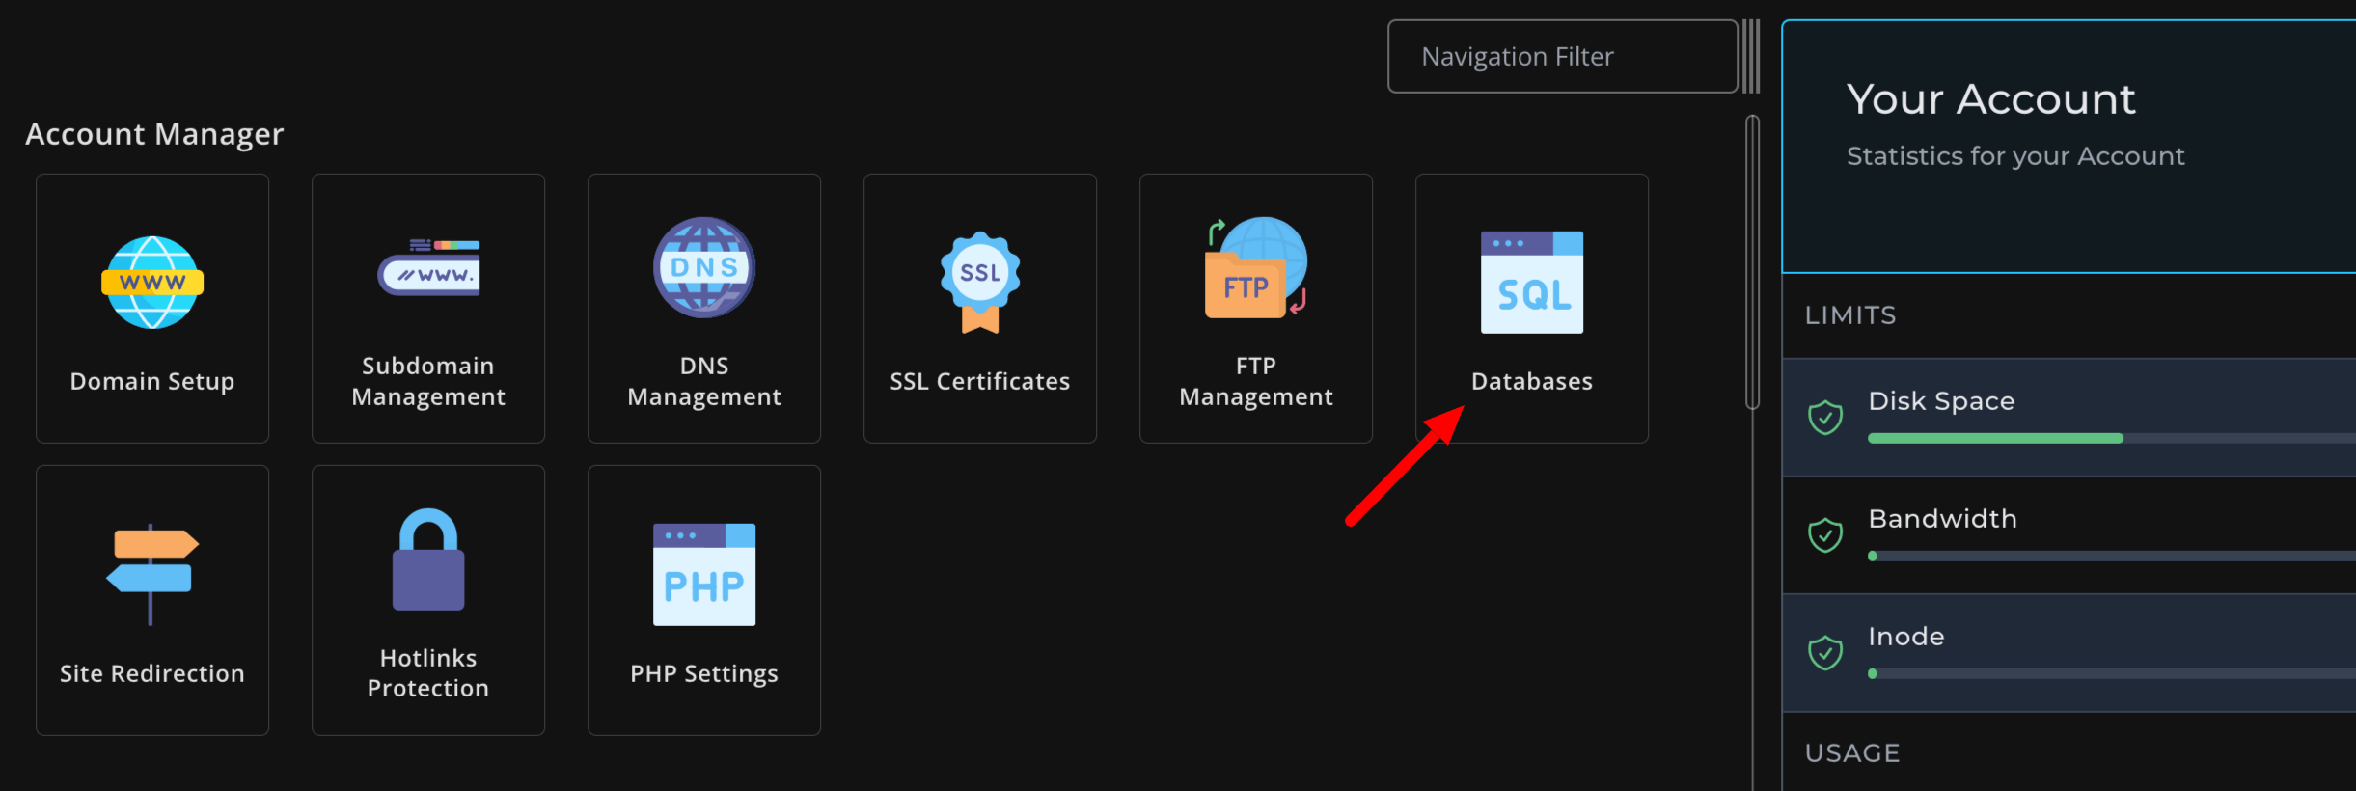The width and height of the screenshot is (2356, 791).
Task: Open Site Redirection signpost icon
Action: pos(152,575)
